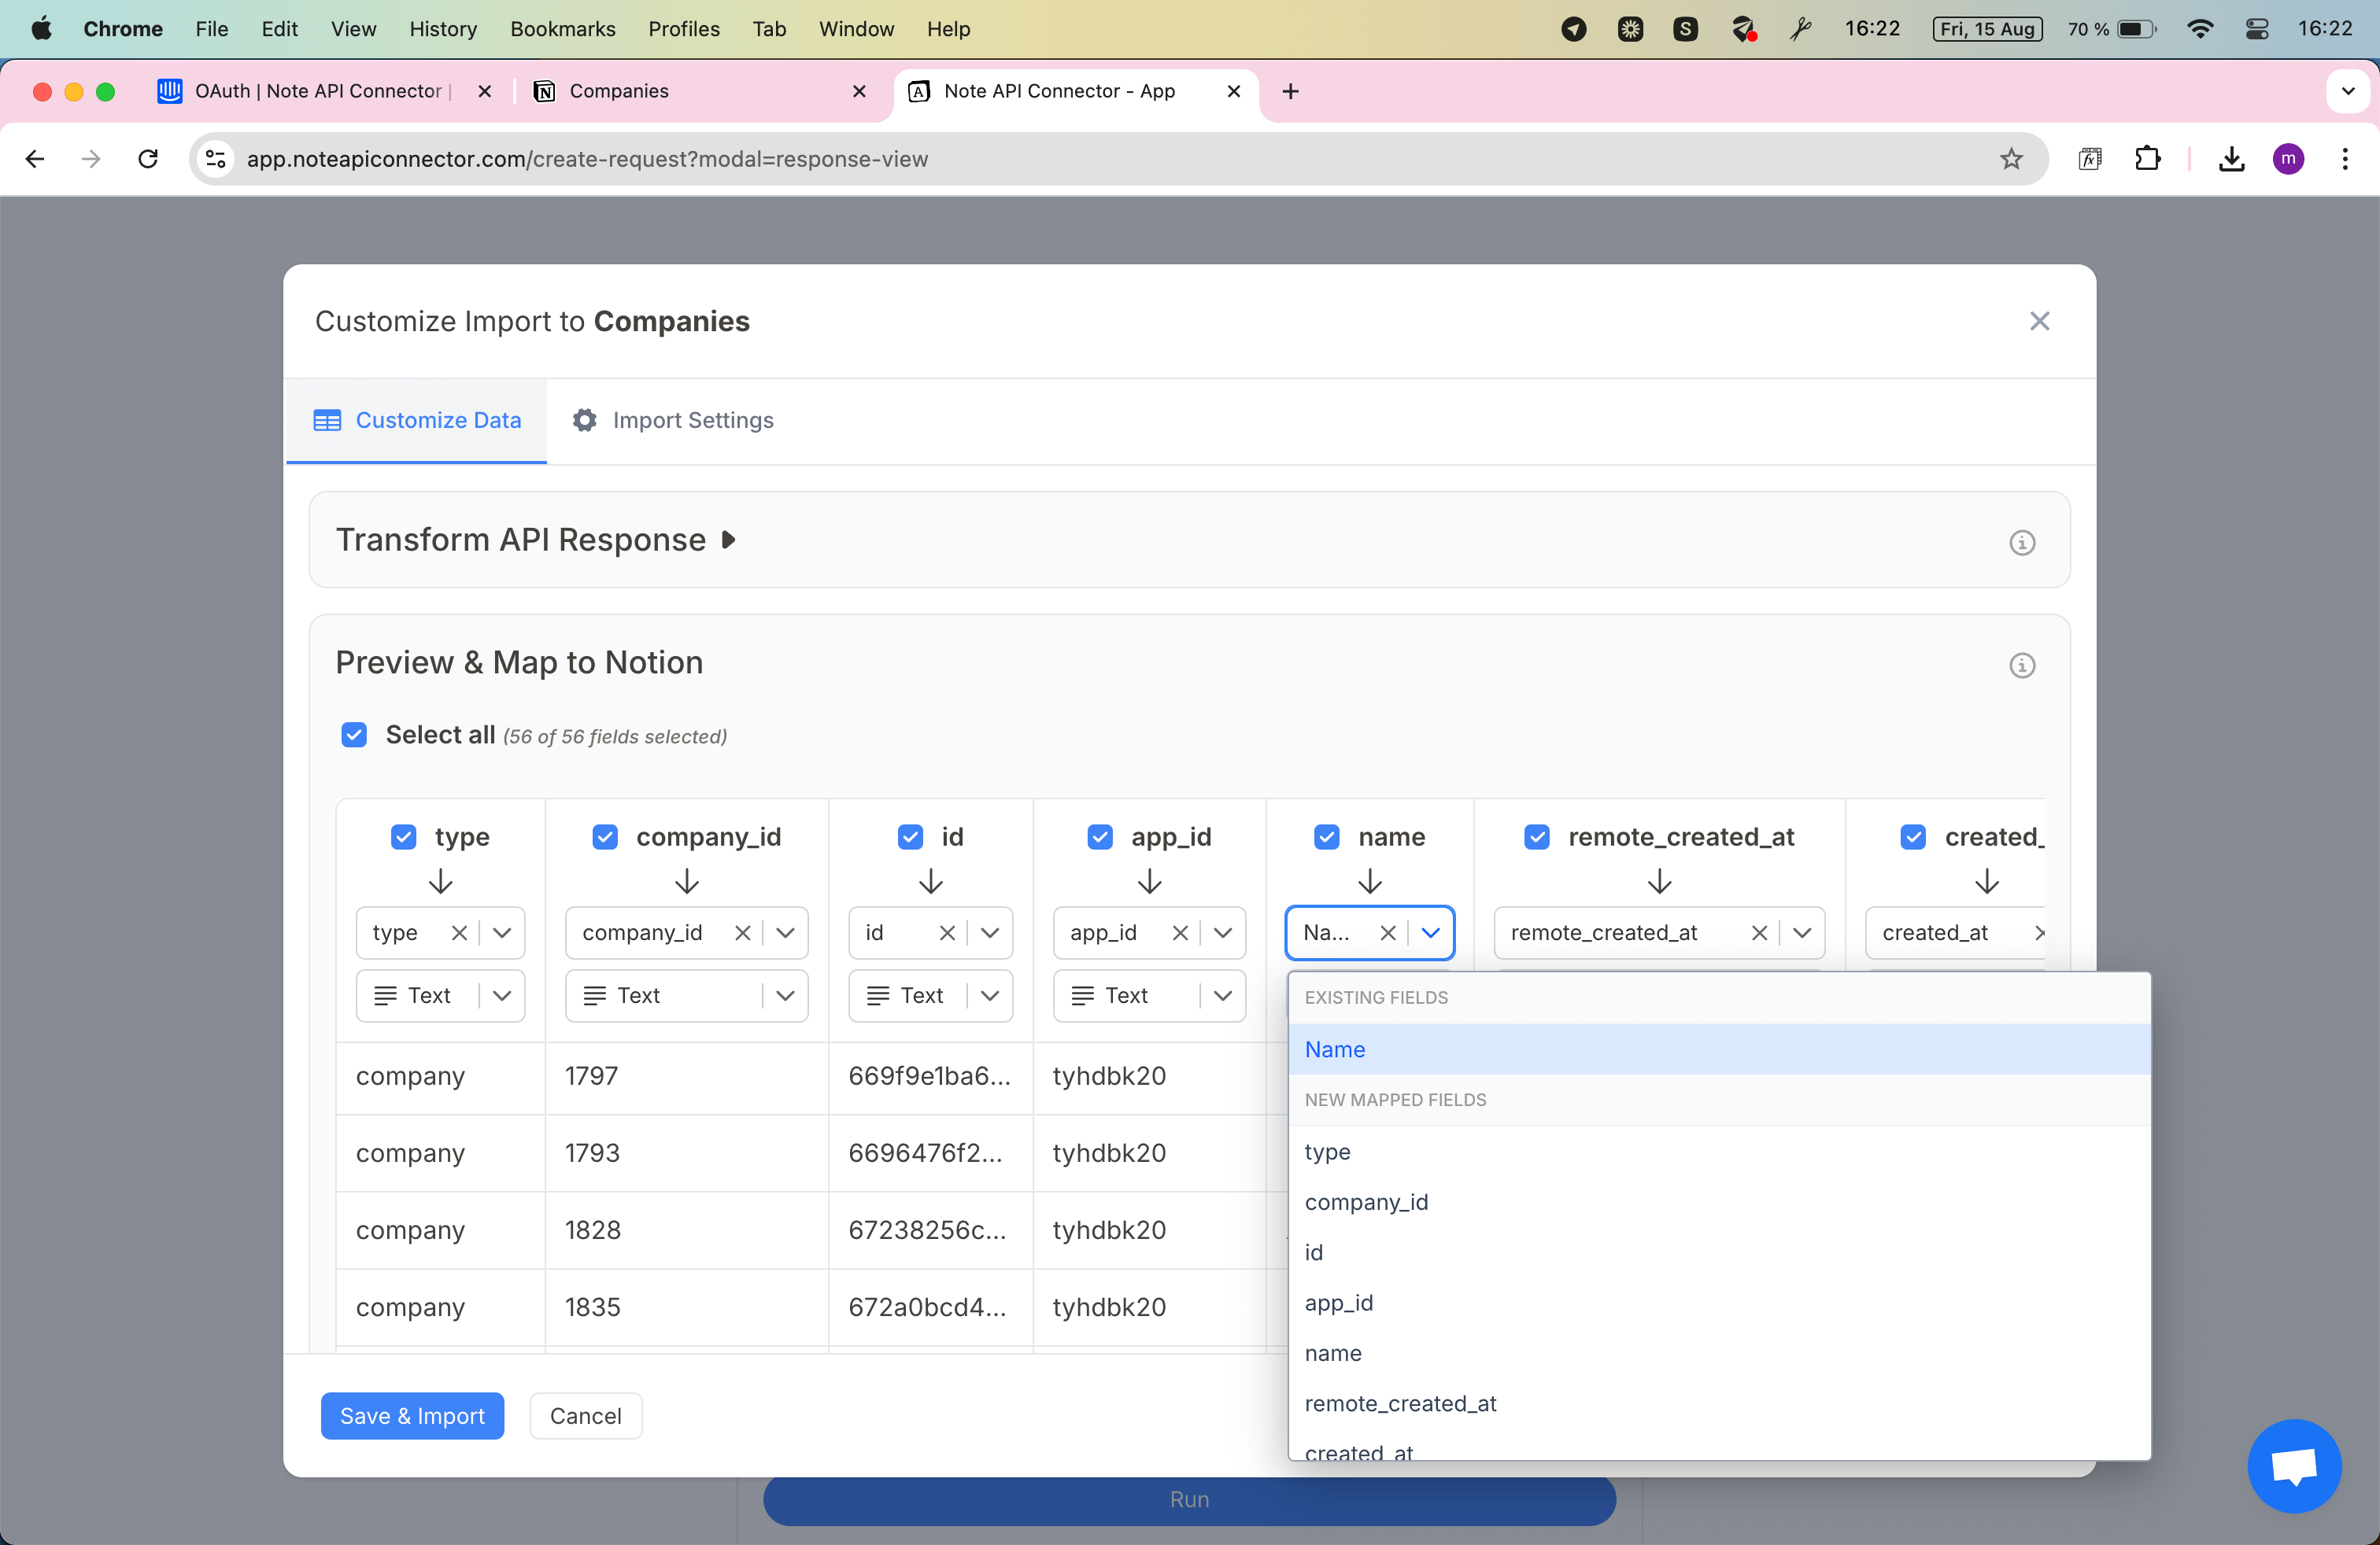Close the Customize Import dialog

tap(2039, 322)
